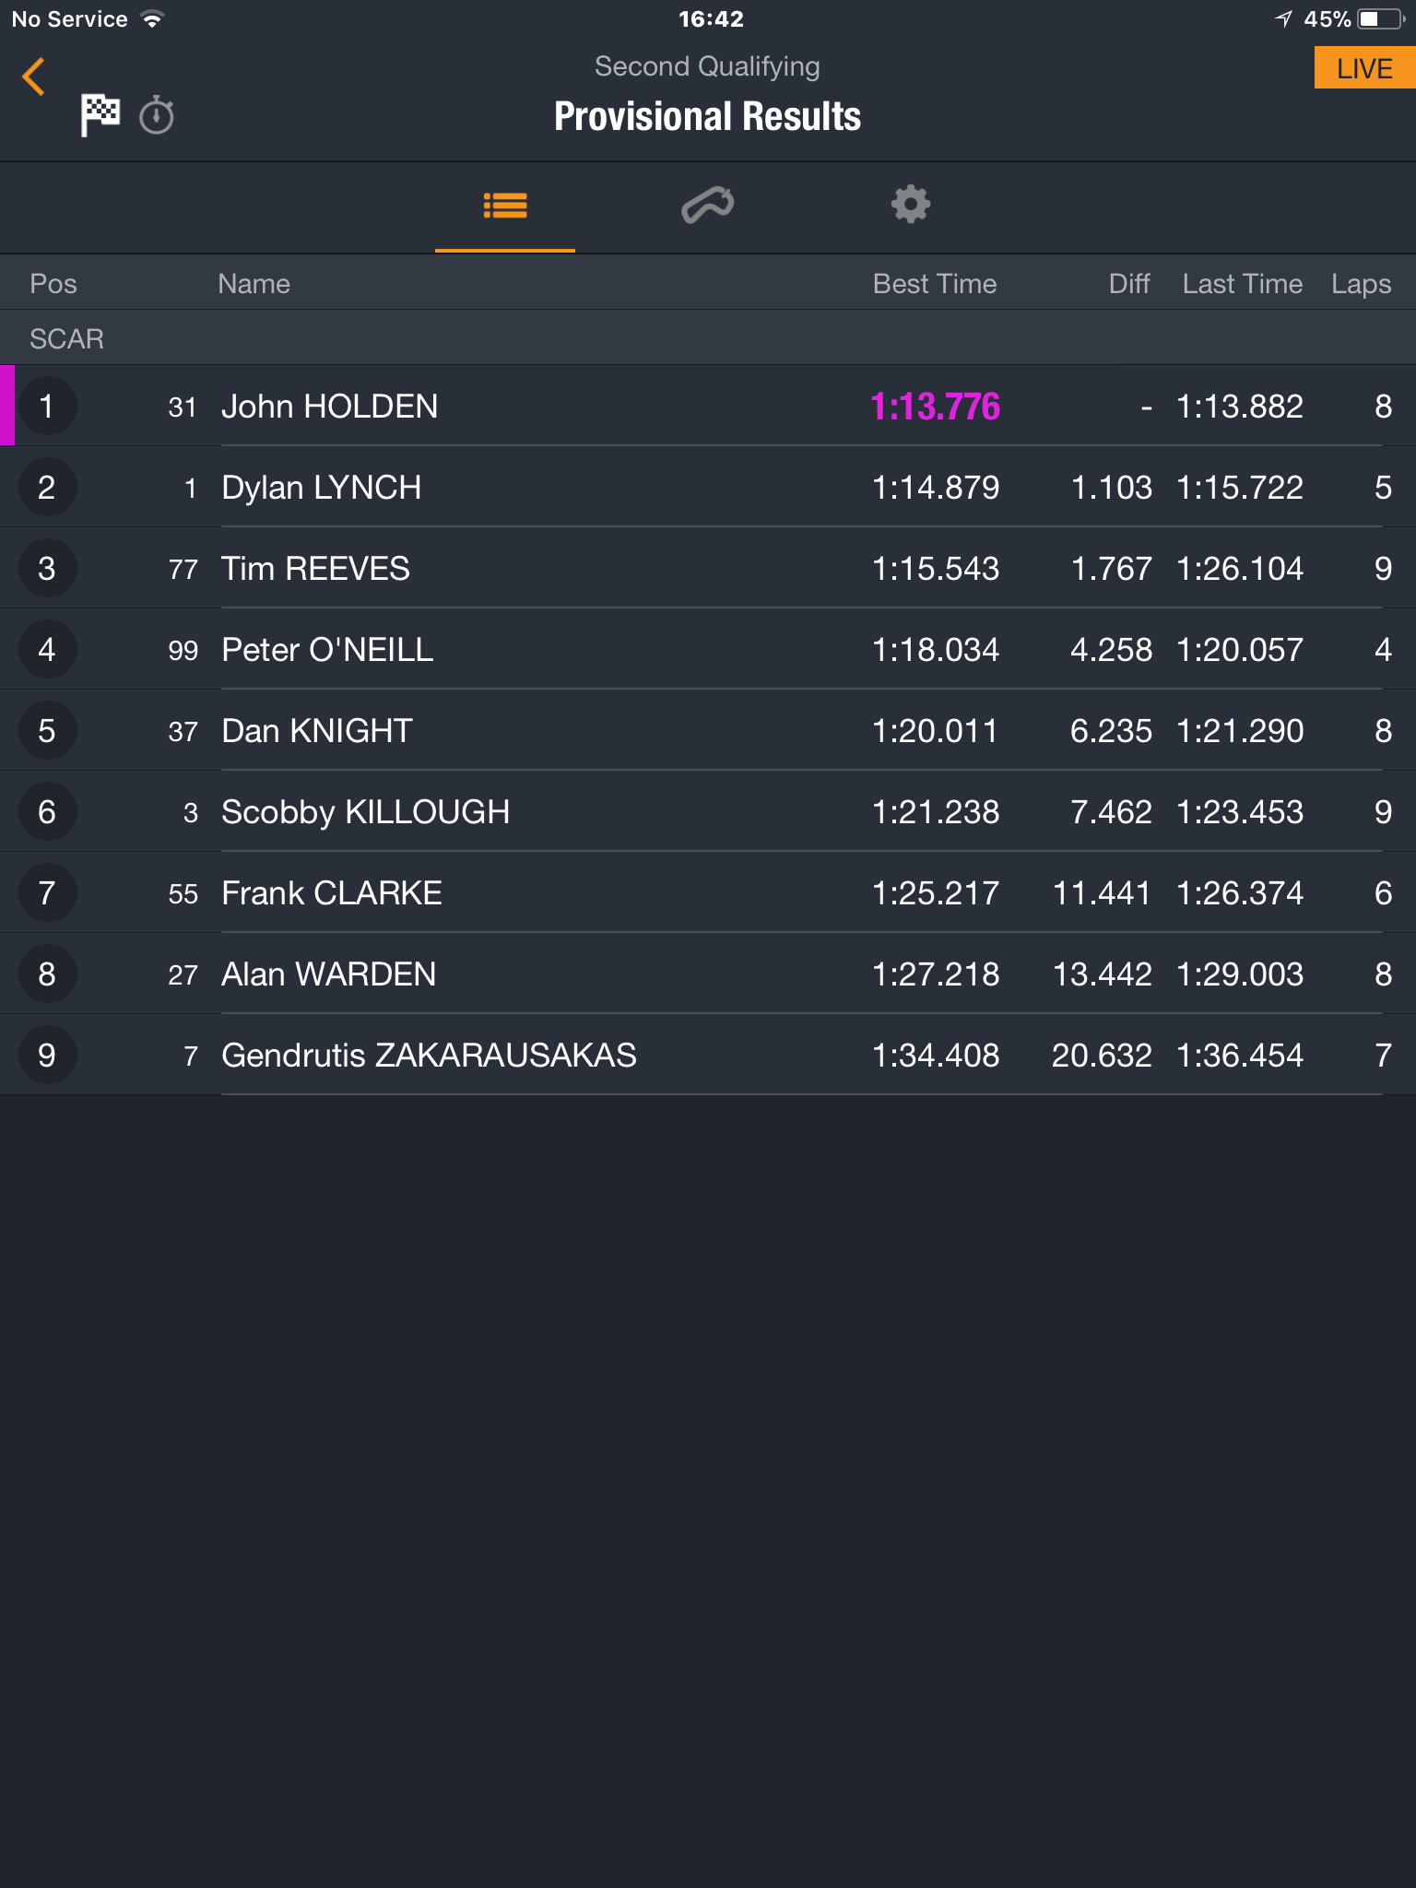Switch to the results list tab

coord(505,206)
